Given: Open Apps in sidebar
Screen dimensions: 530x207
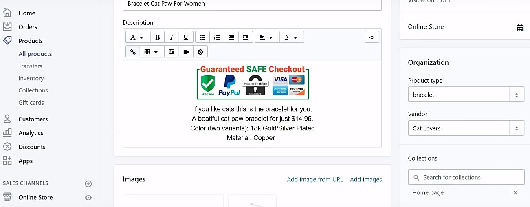Looking at the screenshot, I should [x=25, y=161].
